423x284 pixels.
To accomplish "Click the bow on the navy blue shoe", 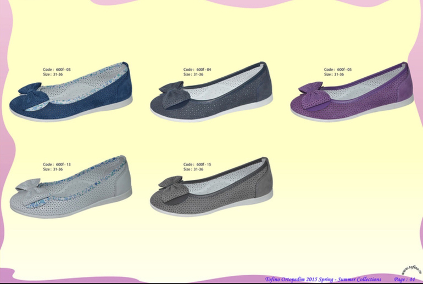I will tap(31, 90).
